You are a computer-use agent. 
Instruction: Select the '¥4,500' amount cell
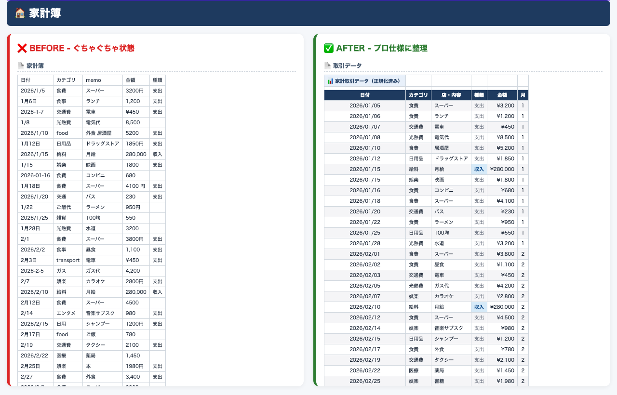click(x=502, y=317)
